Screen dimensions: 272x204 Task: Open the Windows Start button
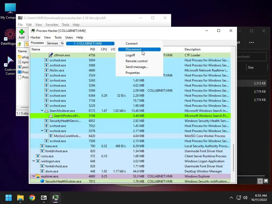[8, 198]
